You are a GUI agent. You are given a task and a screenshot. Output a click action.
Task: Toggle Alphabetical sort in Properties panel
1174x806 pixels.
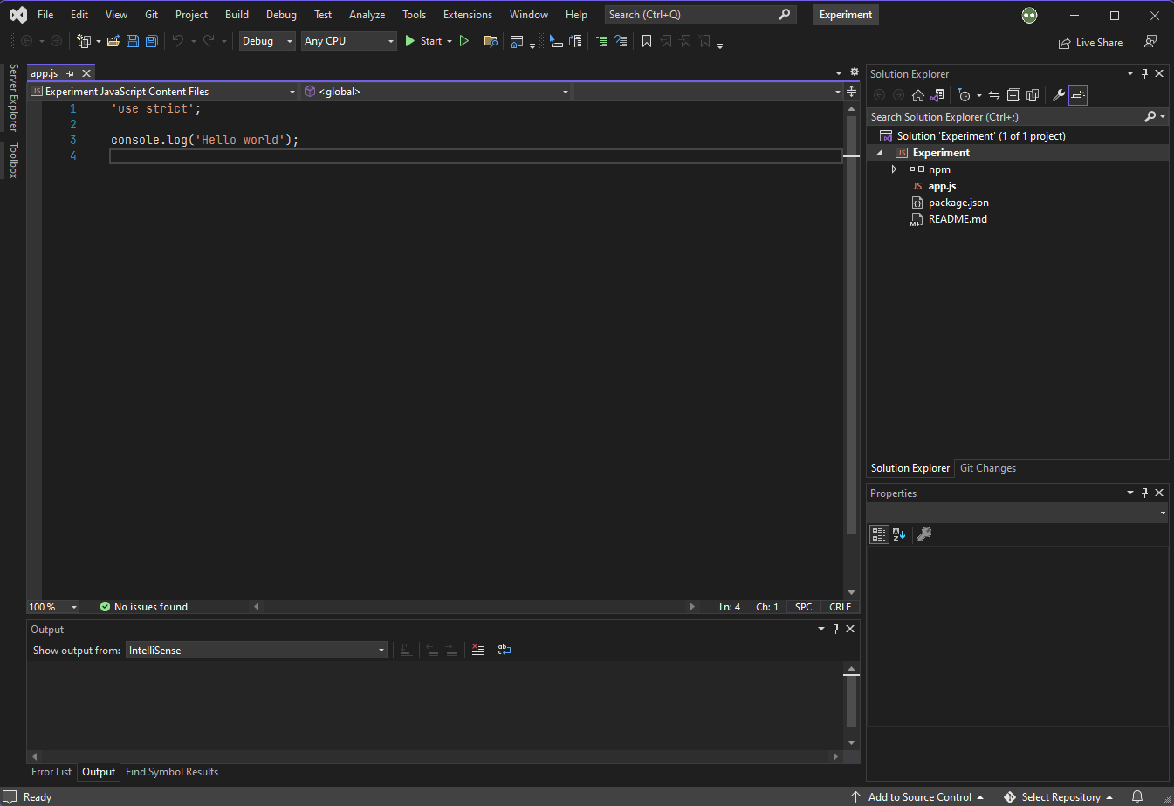(899, 534)
